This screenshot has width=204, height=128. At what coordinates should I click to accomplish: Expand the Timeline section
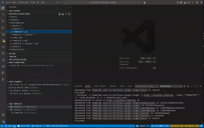pyautogui.click(x=39, y=57)
